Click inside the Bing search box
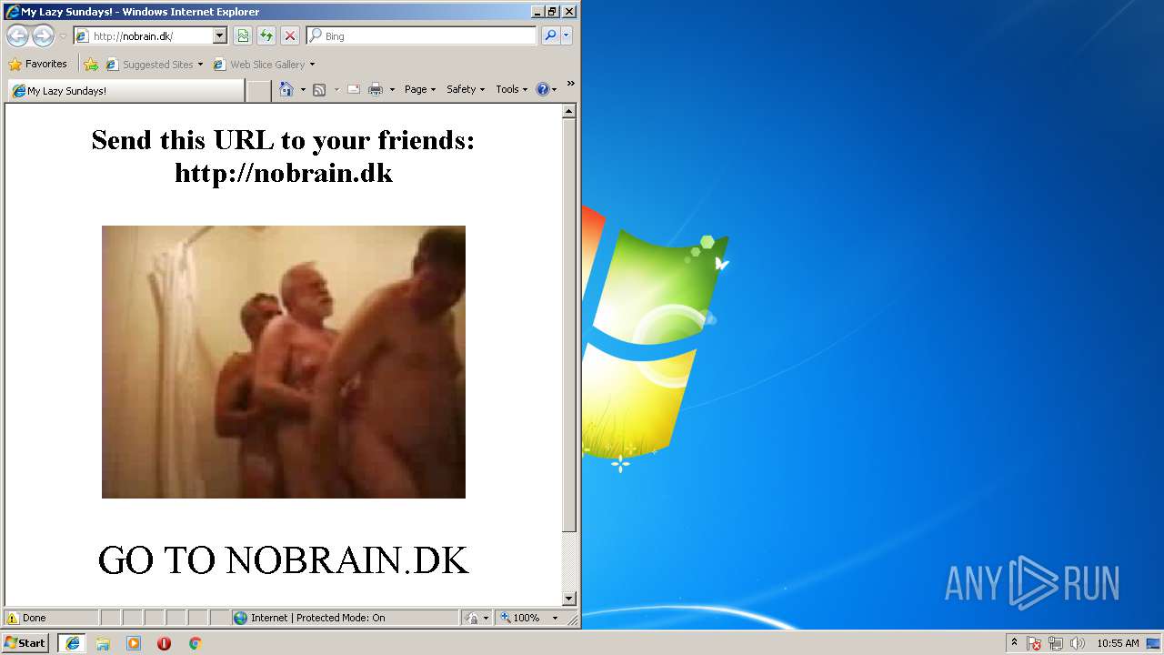This screenshot has width=1164, height=655. (x=428, y=36)
